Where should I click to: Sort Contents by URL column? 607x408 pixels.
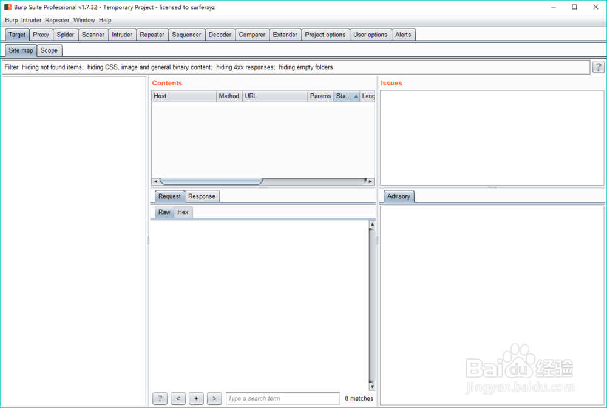[x=275, y=96]
